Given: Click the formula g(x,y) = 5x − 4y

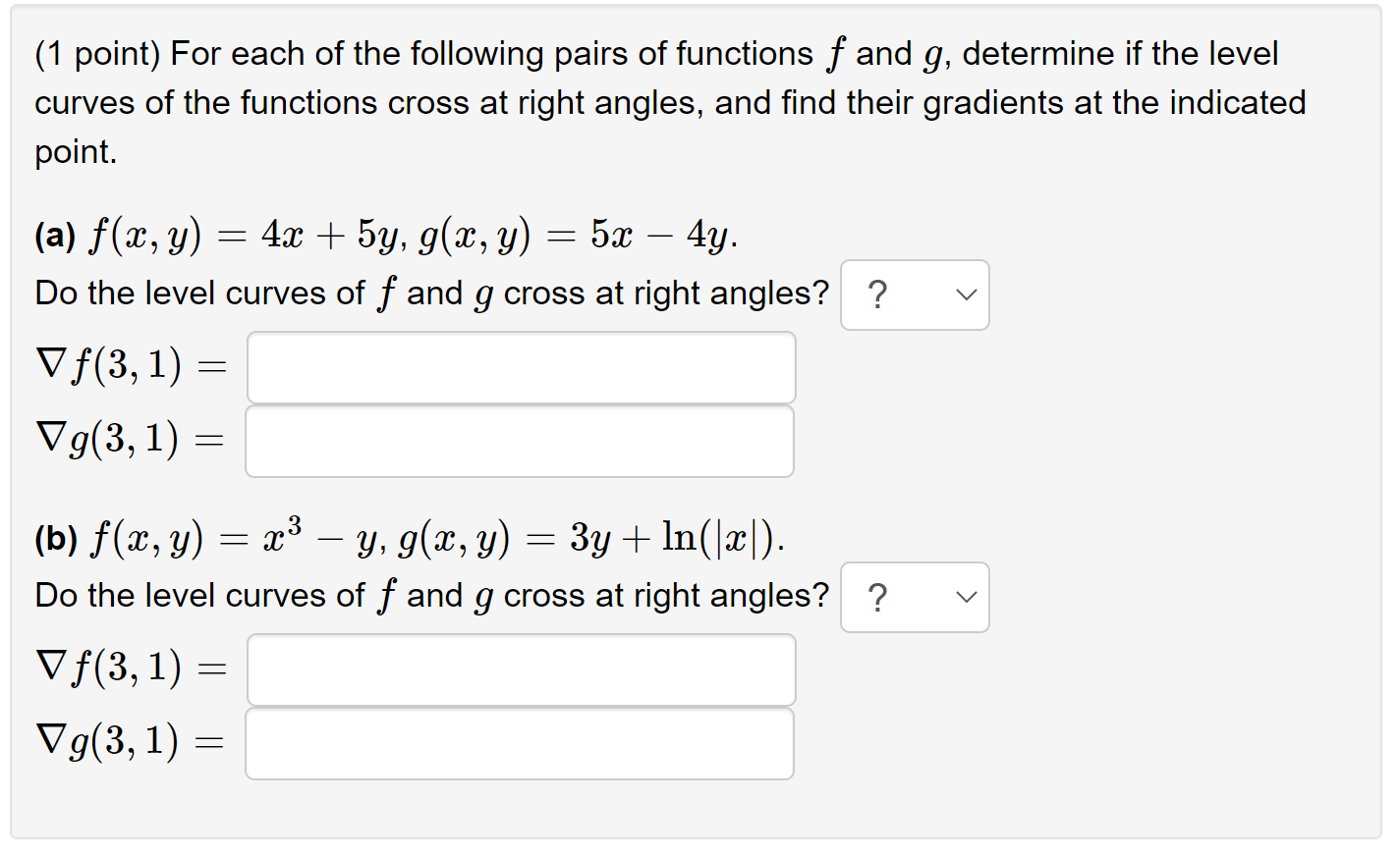Looking at the screenshot, I should (577, 236).
